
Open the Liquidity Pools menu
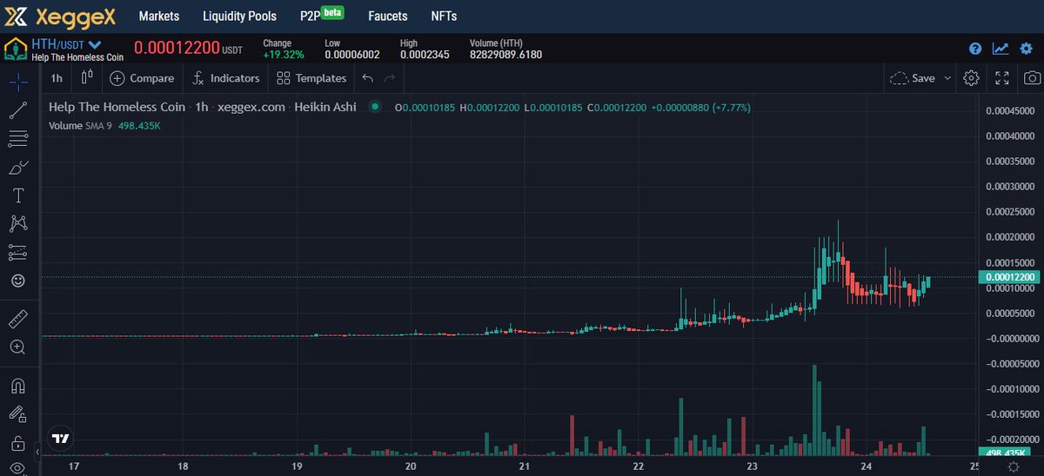click(239, 17)
